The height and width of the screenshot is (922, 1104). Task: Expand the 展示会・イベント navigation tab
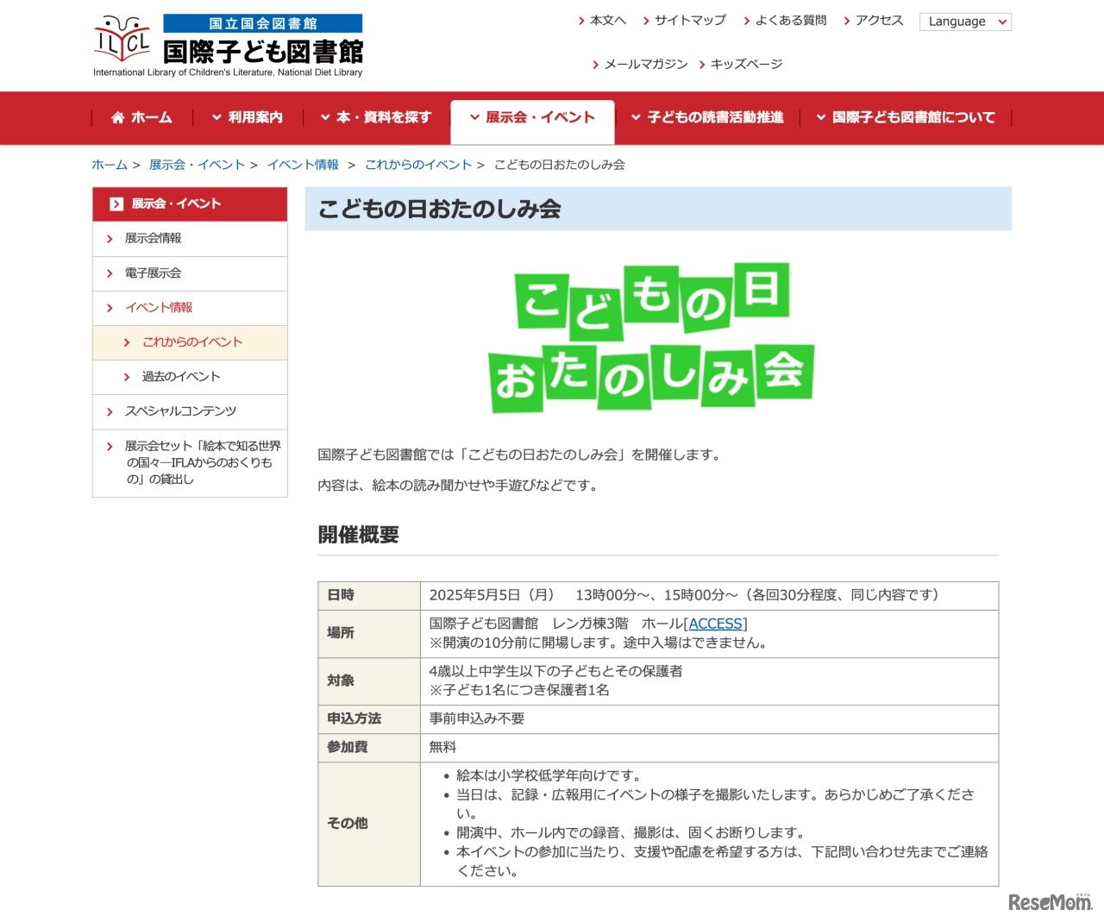click(x=532, y=117)
